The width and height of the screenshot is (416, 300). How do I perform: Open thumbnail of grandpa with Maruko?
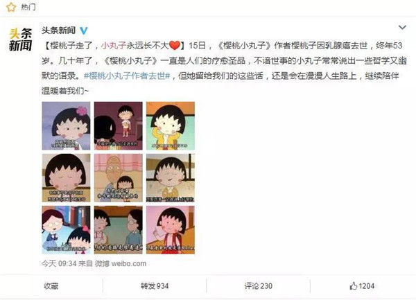coord(119,178)
